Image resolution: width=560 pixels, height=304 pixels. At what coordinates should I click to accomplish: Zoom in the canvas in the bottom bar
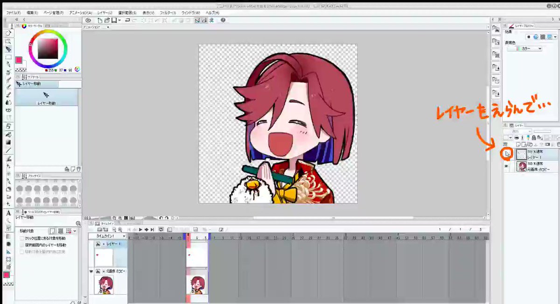(x=120, y=218)
